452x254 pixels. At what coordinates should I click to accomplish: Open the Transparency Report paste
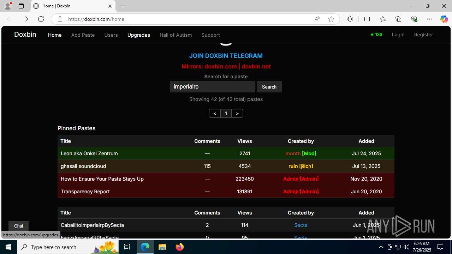coord(85,192)
